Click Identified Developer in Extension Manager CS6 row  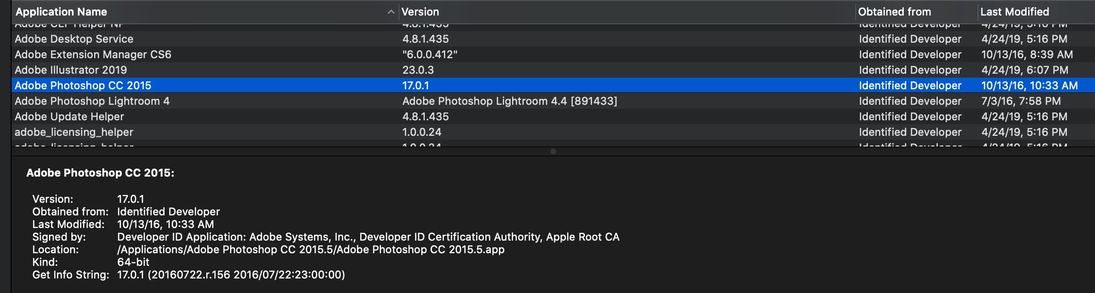pyautogui.click(x=910, y=54)
